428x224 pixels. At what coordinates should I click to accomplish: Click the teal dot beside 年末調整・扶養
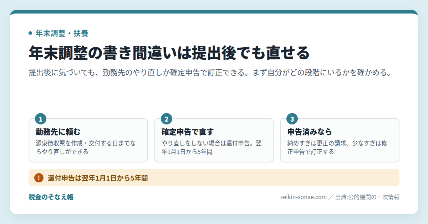point(30,33)
